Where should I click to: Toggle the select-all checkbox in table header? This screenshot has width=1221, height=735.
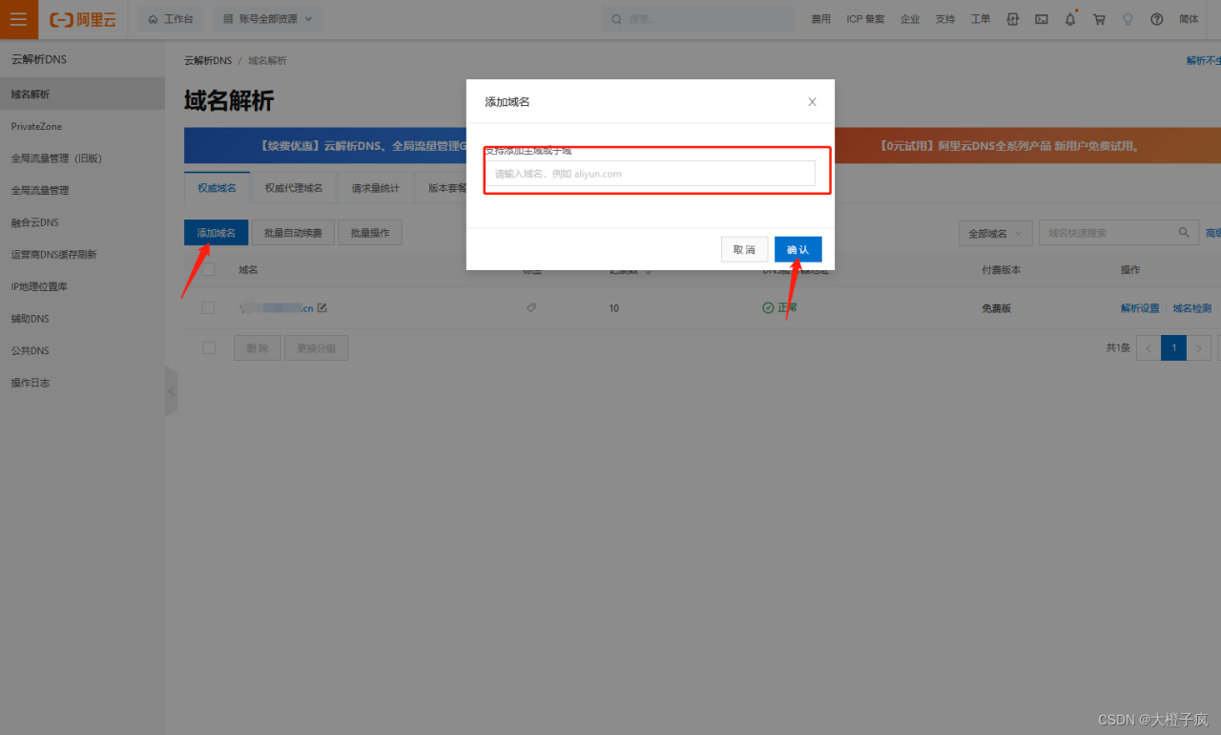(208, 270)
